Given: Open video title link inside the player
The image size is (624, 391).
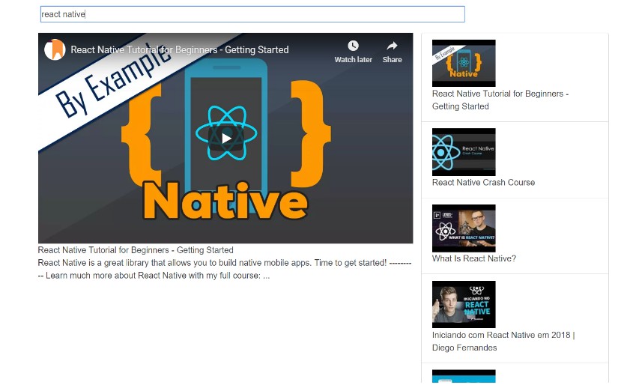Looking at the screenshot, I should 179,49.
